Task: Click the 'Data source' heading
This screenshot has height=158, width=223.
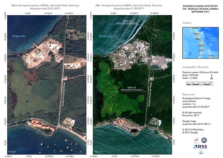Action: tap(189, 94)
